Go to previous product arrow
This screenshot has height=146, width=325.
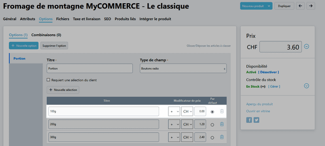300,6
